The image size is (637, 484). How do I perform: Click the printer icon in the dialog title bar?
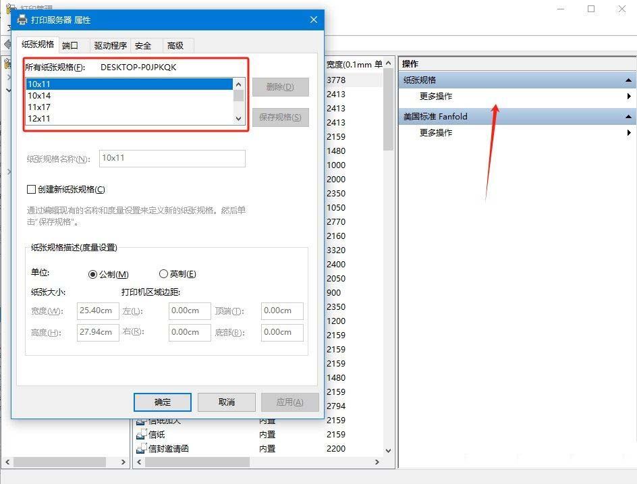[x=21, y=20]
